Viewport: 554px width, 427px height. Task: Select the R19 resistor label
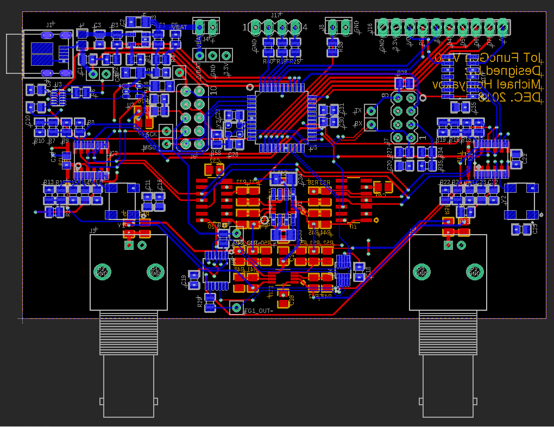[440, 140]
